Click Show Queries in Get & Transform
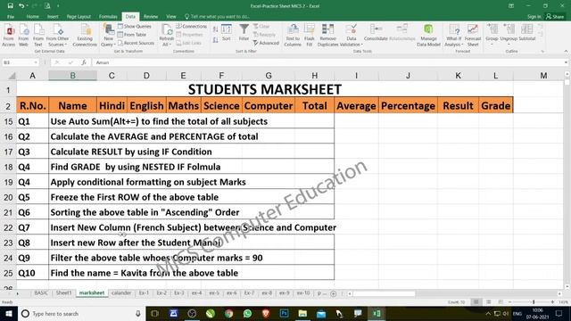The width and height of the screenshot is (571, 321). click(135, 26)
